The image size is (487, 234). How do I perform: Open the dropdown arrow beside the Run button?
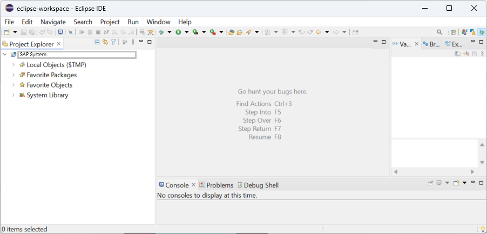pyautogui.click(x=187, y=32)
